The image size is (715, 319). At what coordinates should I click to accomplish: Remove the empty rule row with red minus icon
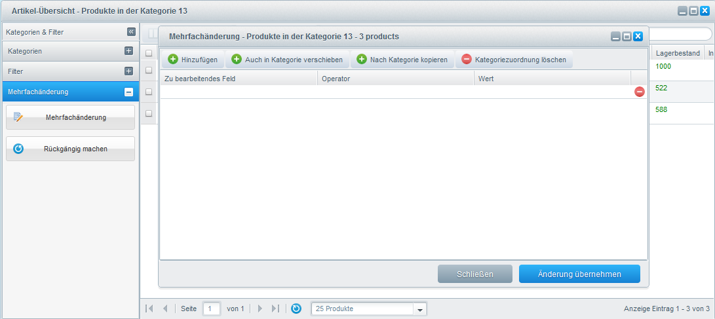[640, 92]
